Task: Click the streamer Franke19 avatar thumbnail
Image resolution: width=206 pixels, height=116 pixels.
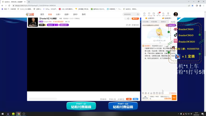Action: tap(33, 22)
